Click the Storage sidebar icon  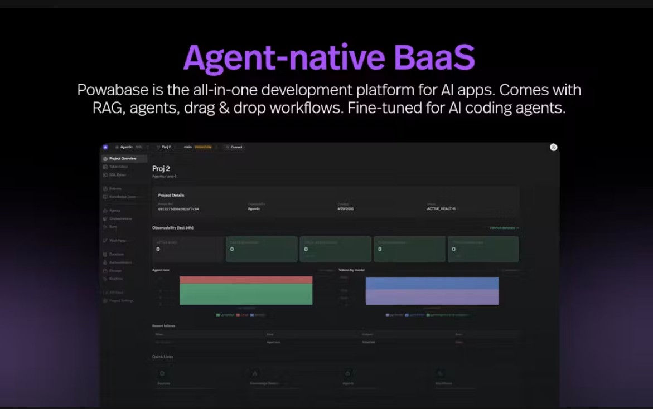105,270
